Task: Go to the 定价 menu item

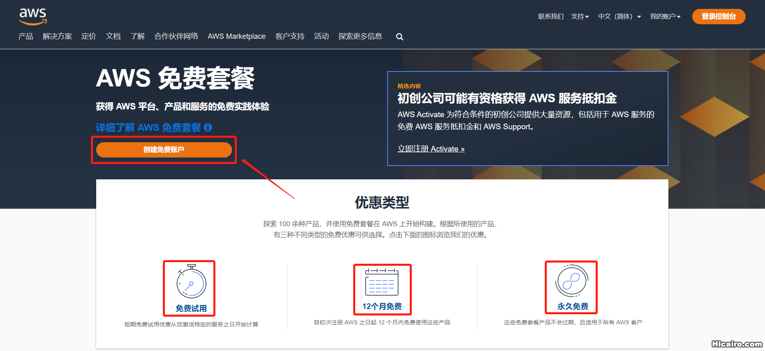Action: tap(89, 36)
